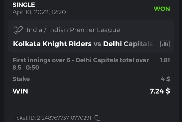The width and height of the screenshot is (182, 122).
Task: Open match statistics bar chart icon
Action: pyautogui.click(x=165, y=44)
